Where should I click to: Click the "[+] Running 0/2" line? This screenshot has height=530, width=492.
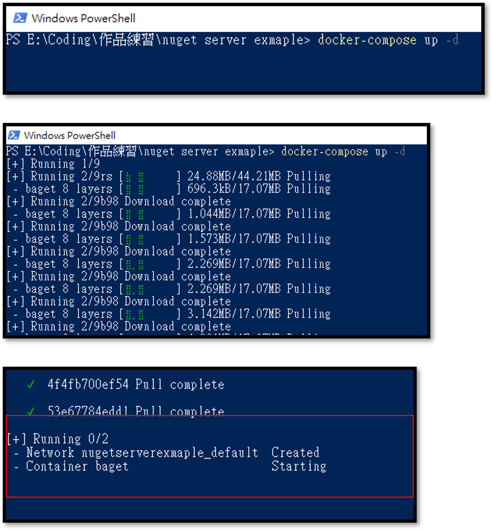point(57,439)
